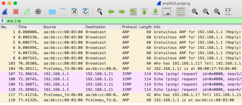Find a packet magnifier icon

click(x=100, y=12)
